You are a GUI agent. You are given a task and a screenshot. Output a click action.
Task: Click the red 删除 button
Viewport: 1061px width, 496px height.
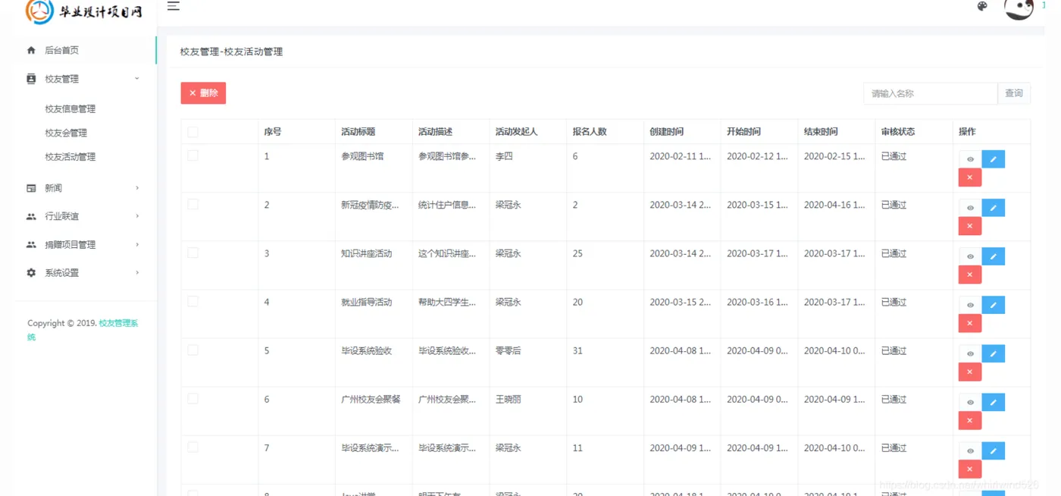click(x=203, y=93)
